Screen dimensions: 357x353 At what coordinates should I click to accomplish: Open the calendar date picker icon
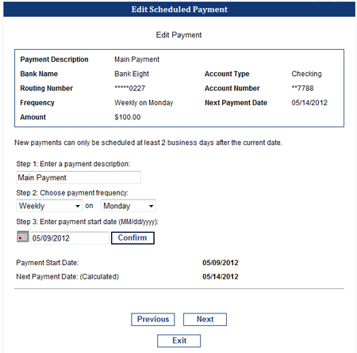22,237
